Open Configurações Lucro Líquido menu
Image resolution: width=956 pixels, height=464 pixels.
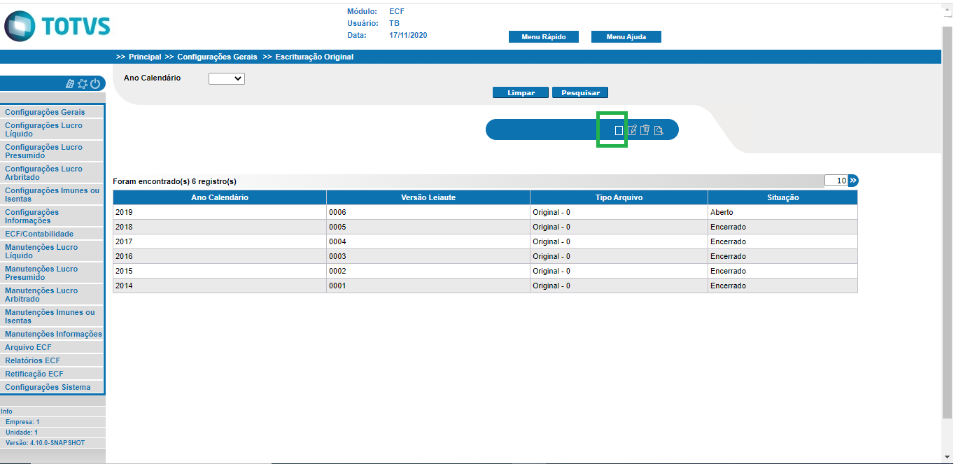click(52, 129)
